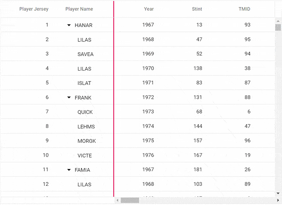Select the MORGK player name cell
This screenshot has width=282, height=205.
pyautogui.click(x=87, y=141)
